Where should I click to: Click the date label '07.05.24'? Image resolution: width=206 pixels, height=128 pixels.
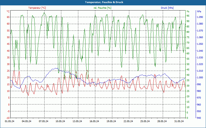(44, 121)
